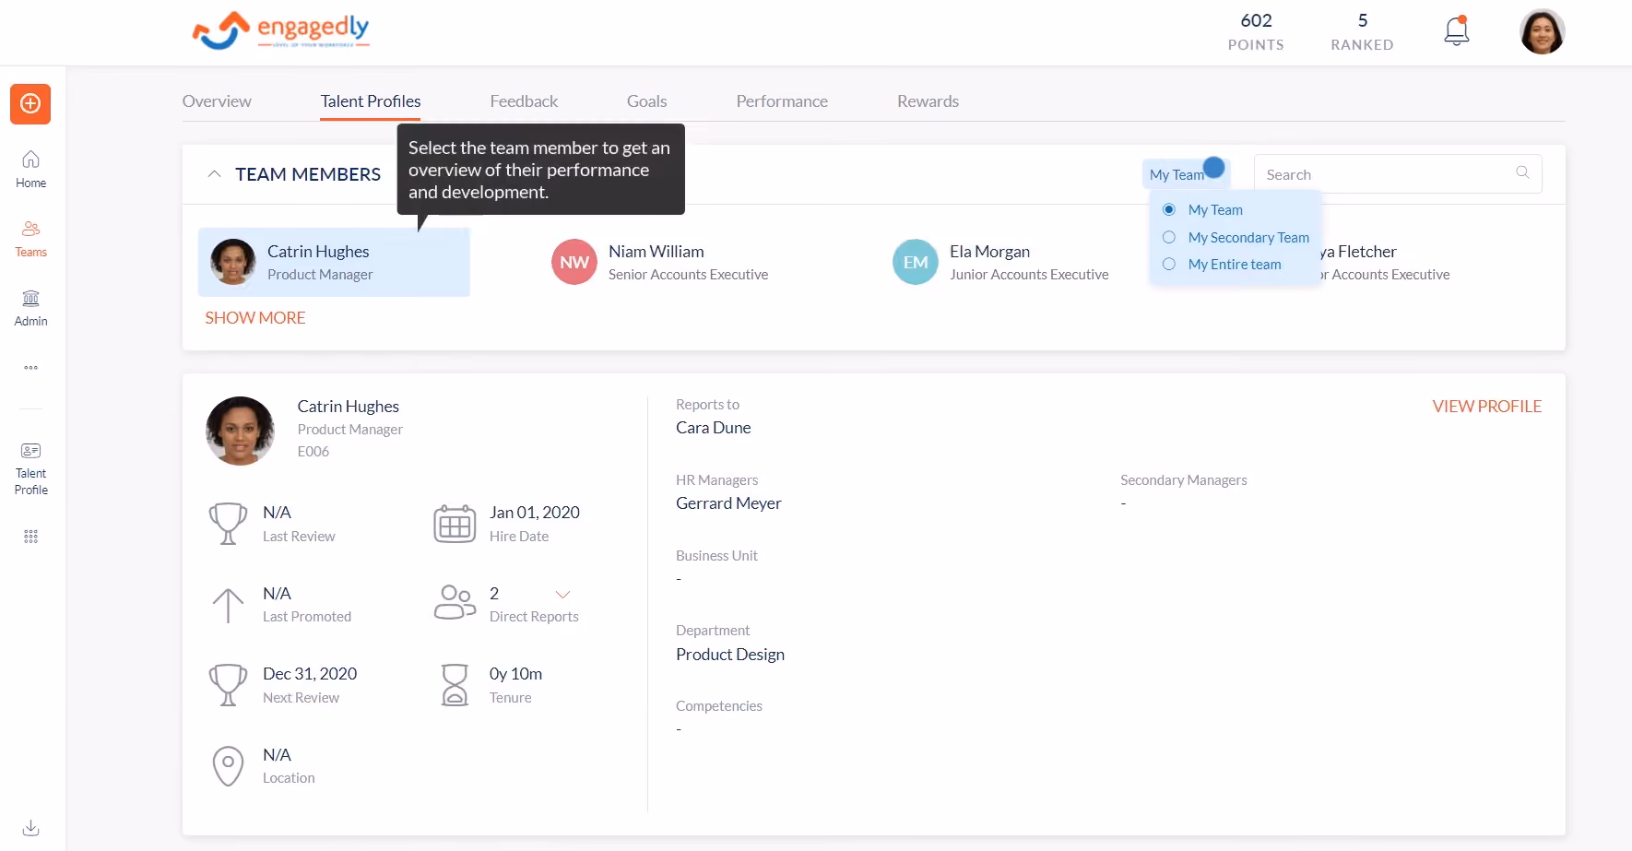The height and width of the screenshot is (851, 1632).
Task: Click the Direct Reports people icon
Action: [455, 602]
